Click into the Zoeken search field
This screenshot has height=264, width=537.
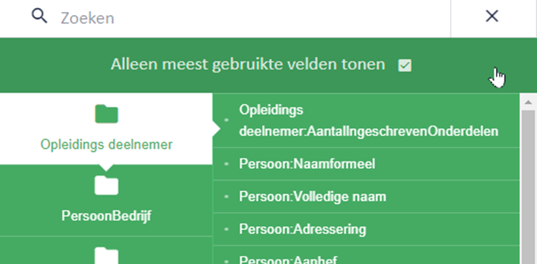point(253,18)
